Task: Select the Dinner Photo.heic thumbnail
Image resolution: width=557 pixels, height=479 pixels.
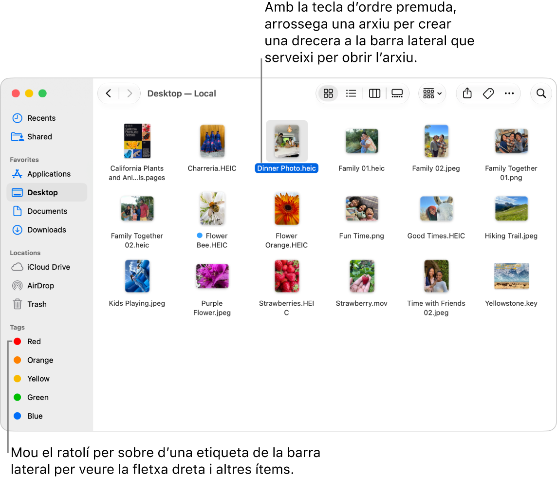Action: 287,141
